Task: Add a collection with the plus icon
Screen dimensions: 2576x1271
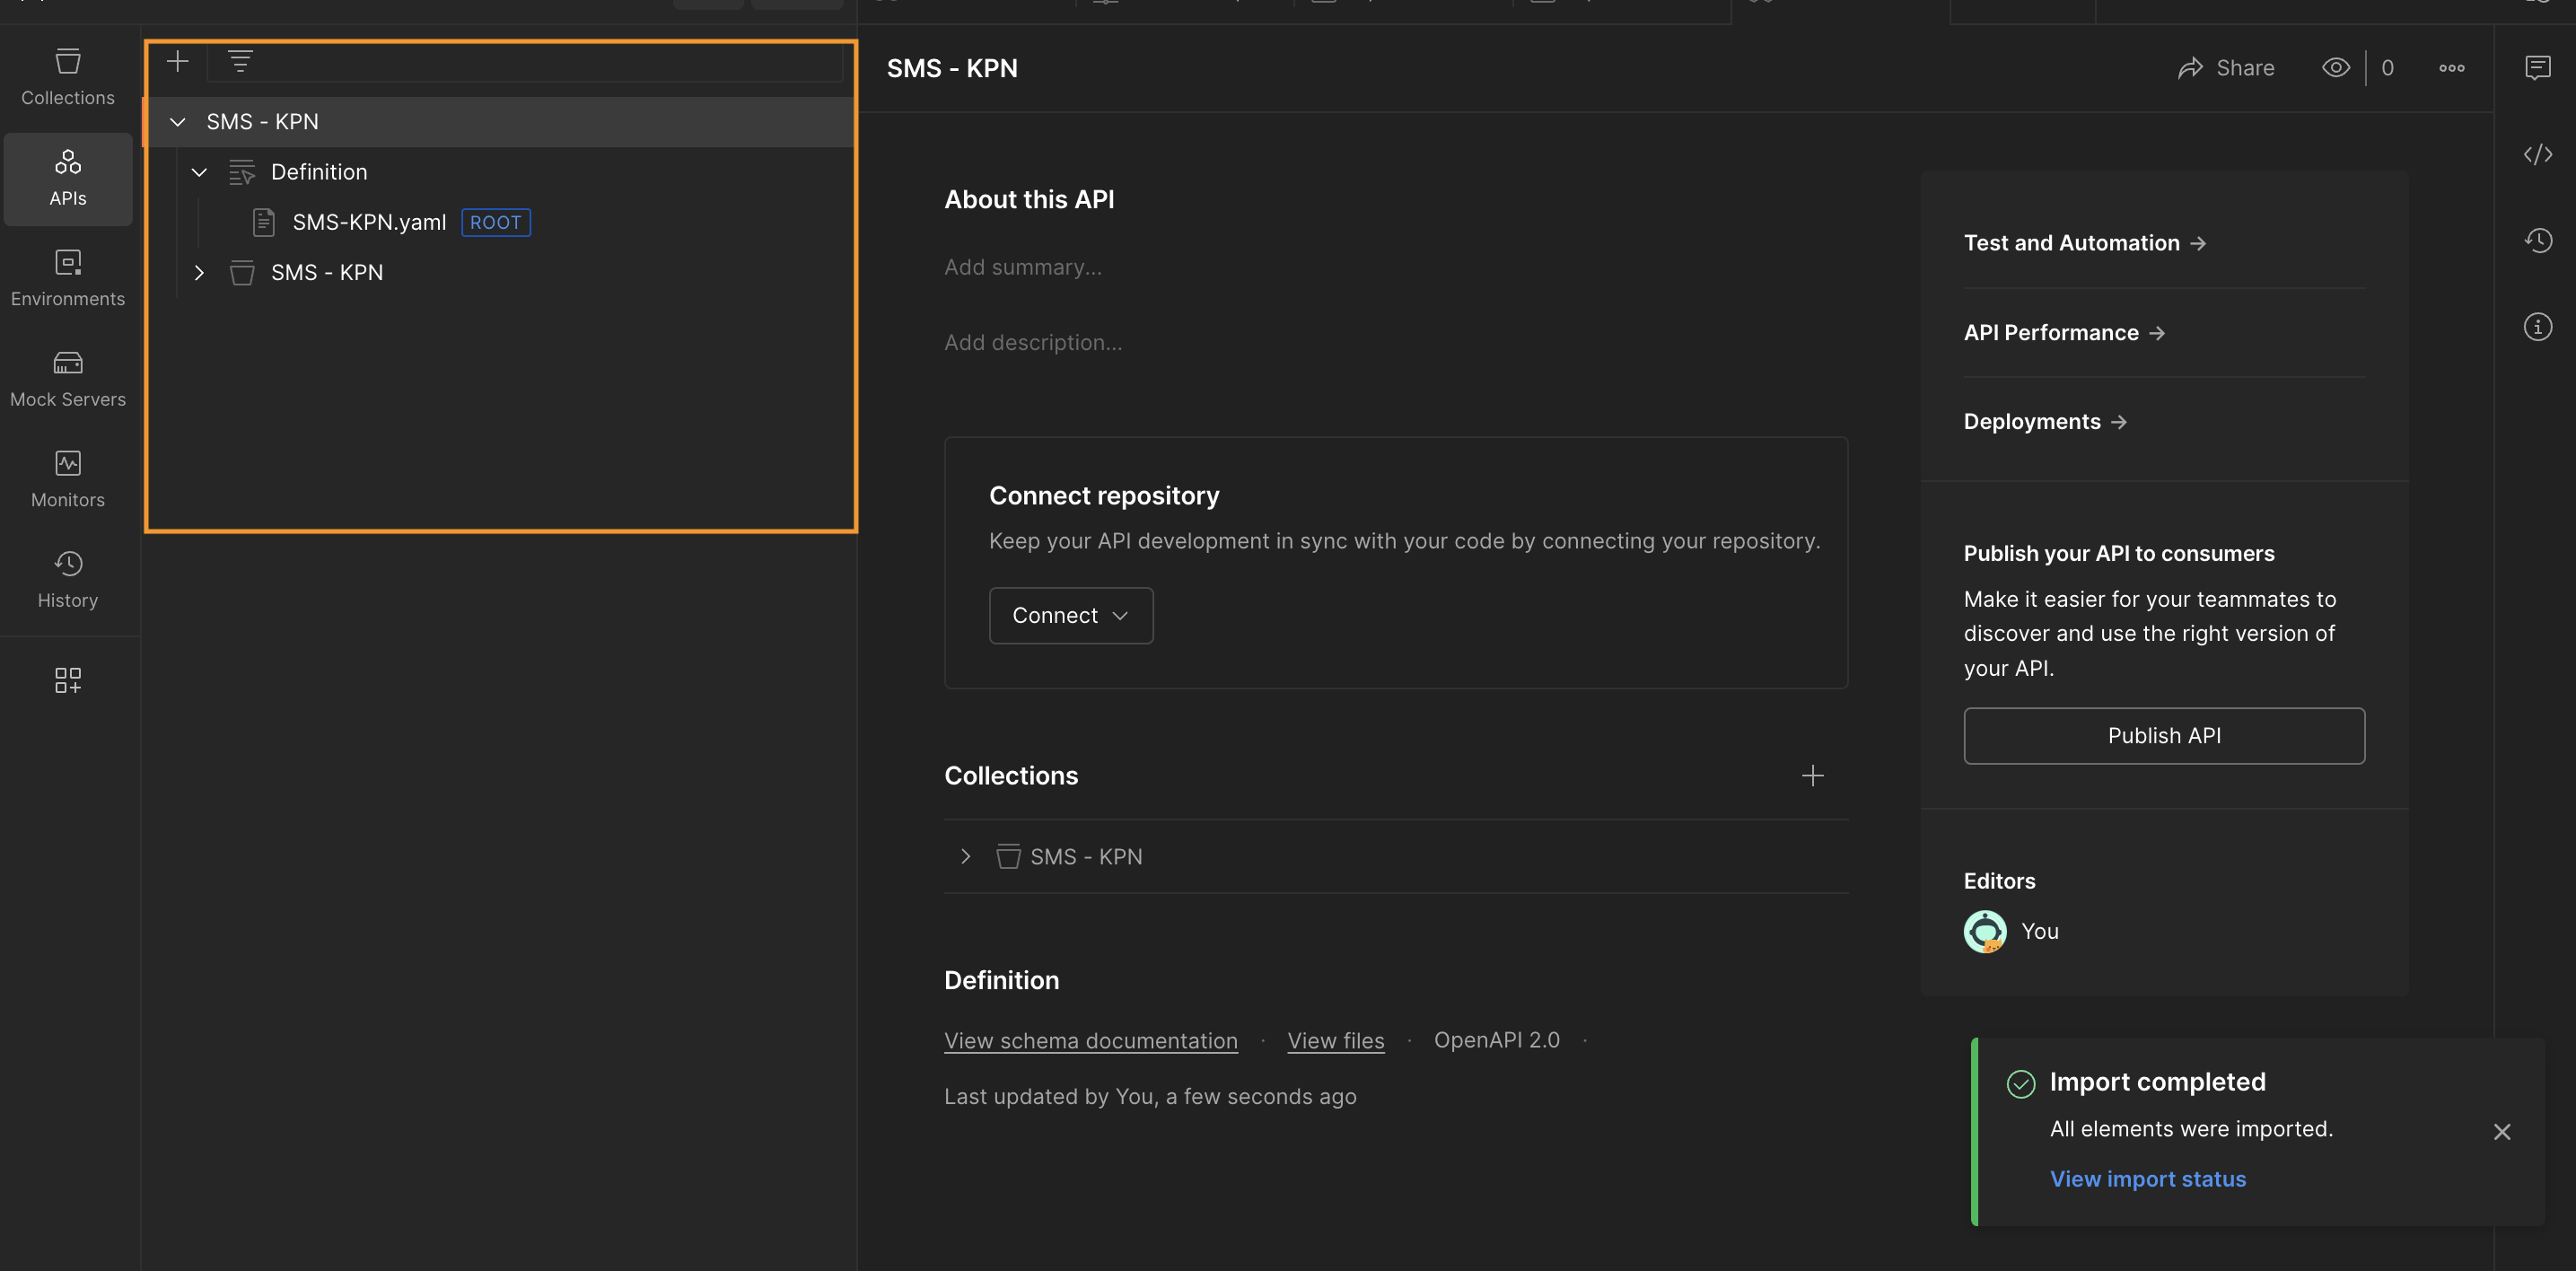Action: (x=1812, y=776)
